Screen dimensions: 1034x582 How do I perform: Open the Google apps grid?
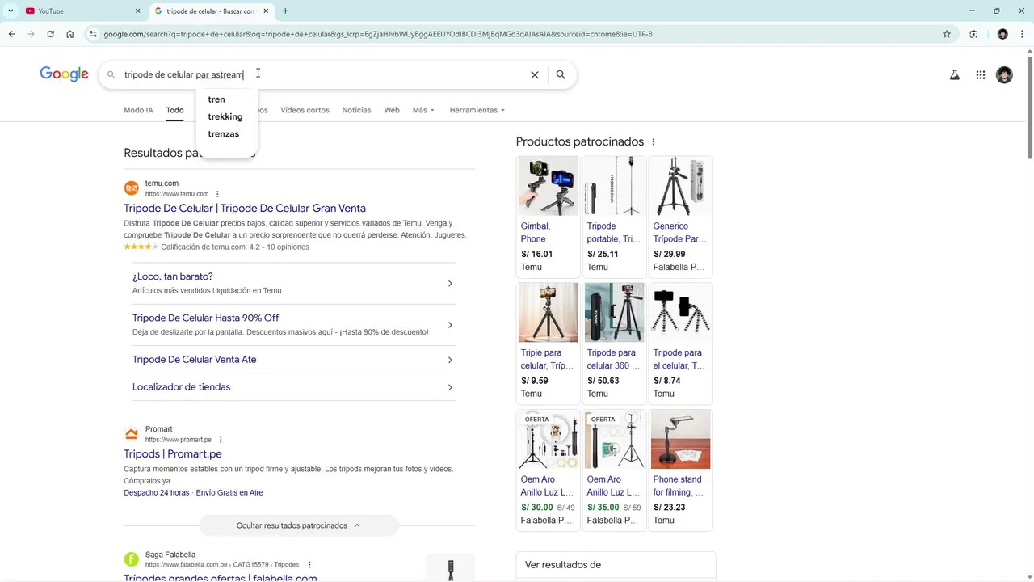pos(980,75)
